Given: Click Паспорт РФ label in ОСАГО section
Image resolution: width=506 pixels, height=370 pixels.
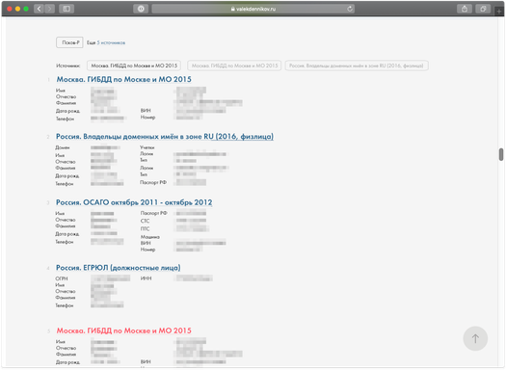Looking at the screenshot, I should [153, 213].
